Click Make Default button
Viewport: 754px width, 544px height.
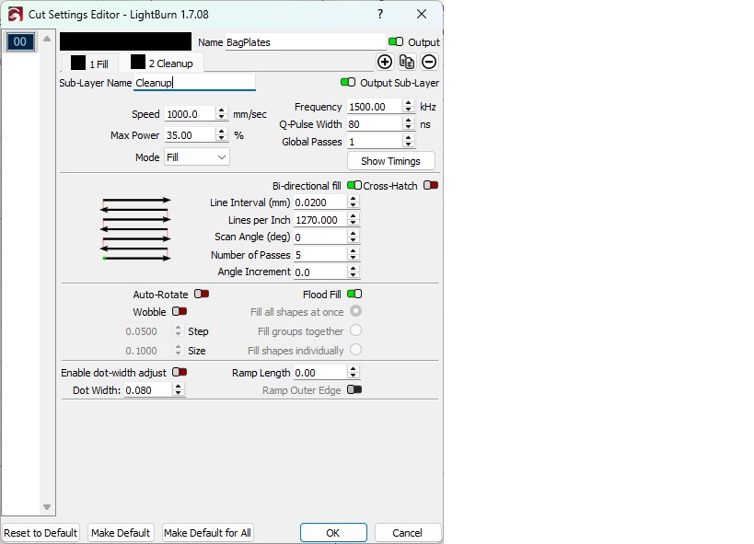point(121,533)
